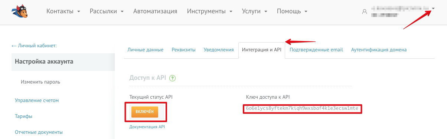Expand the Инструменты dropdown menu
This screenshot has height=139, width=447.
210,11
